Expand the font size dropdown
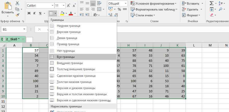The height and width of the screenshot is (112, 229). (x=63, y=5)
